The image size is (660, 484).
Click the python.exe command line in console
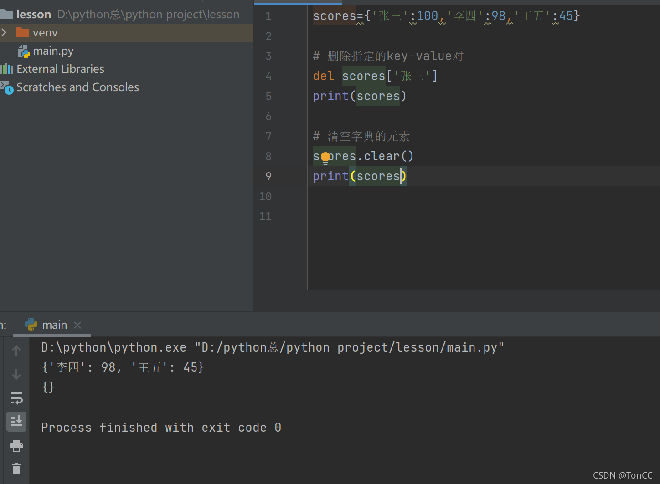click(x=273, y=347)
